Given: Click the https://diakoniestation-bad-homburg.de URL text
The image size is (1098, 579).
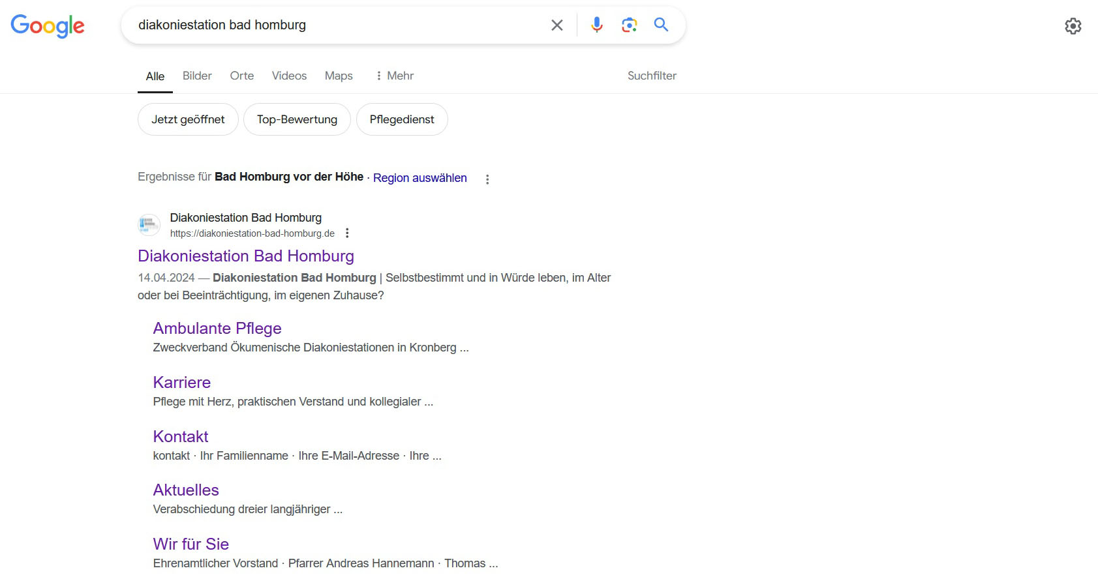Looking at the screenshot, I should coord(252,233).
